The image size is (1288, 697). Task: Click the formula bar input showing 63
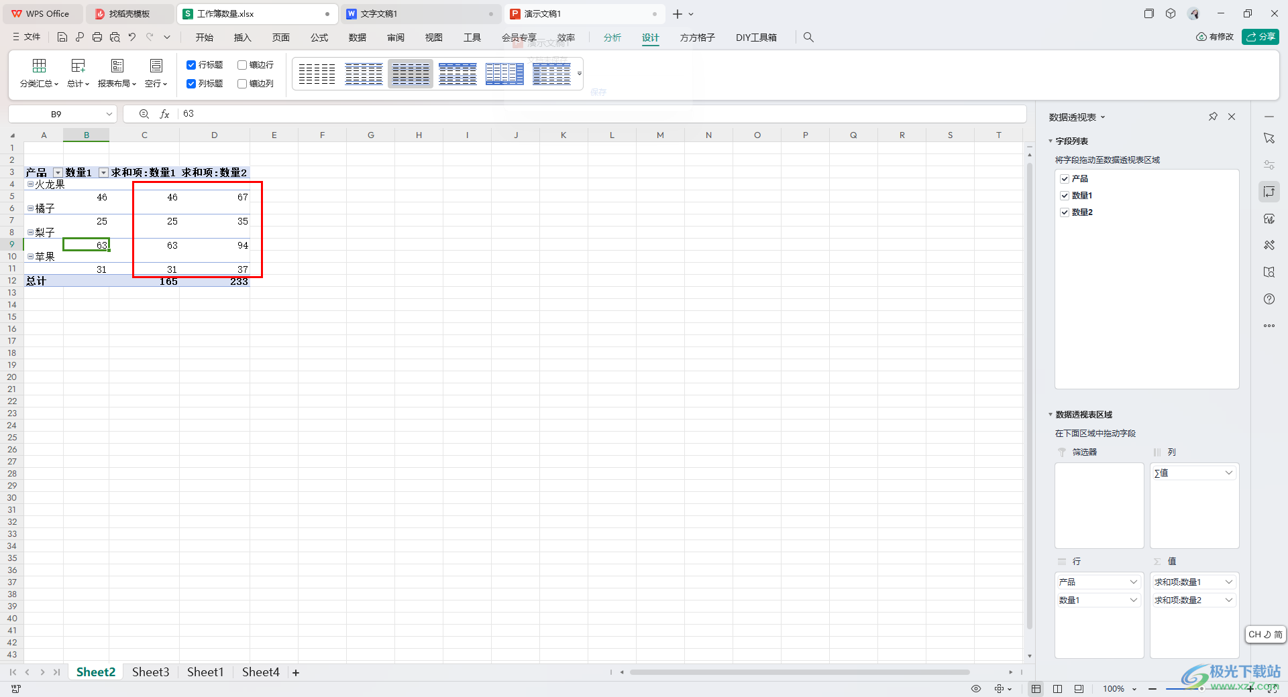602,114
